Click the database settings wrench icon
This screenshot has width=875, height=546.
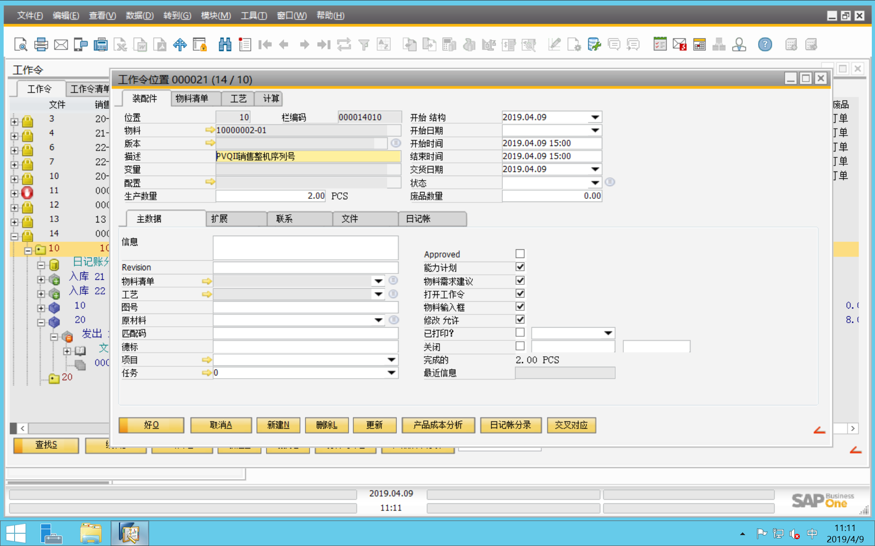(594, 45)
